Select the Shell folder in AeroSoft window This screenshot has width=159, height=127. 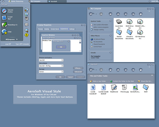tap(146, 89)
